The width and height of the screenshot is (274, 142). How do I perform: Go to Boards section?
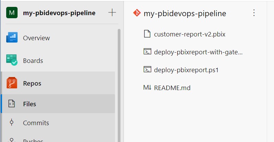tap(33, 61)
